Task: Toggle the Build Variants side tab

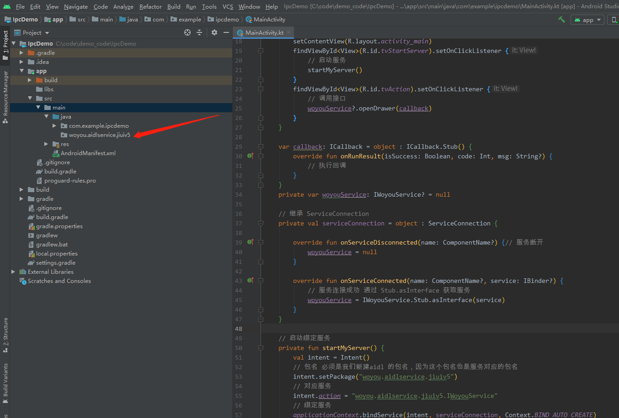Action: click(x=5, y=383)
